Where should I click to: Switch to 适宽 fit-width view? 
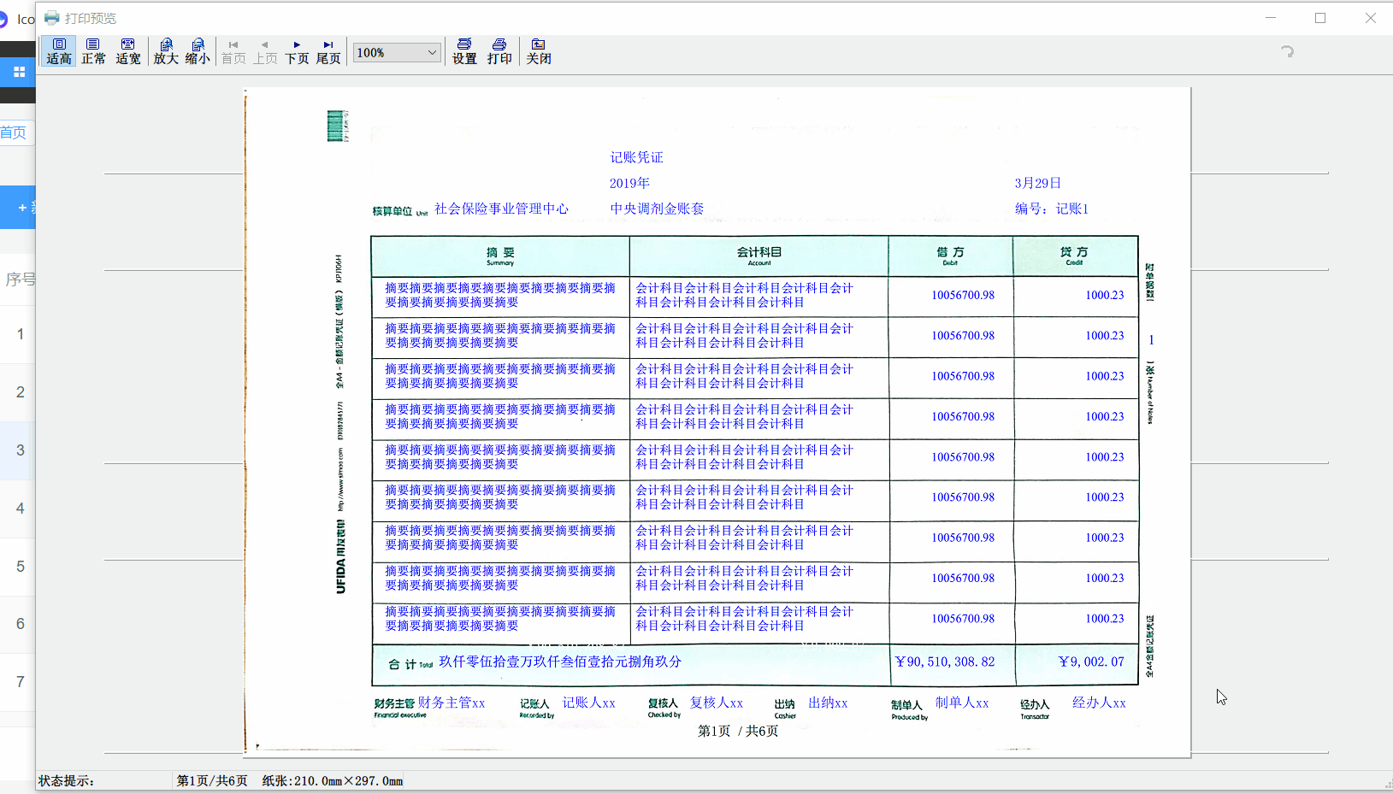click(x=127, y=51)
